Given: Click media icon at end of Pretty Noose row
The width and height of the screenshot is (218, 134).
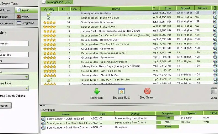Looking at the screenshot, I should click(x=215, y=26).
